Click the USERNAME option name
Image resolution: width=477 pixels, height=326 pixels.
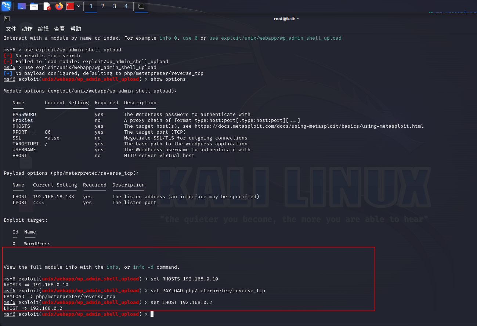pyautogui.click(x=24, y=150)
